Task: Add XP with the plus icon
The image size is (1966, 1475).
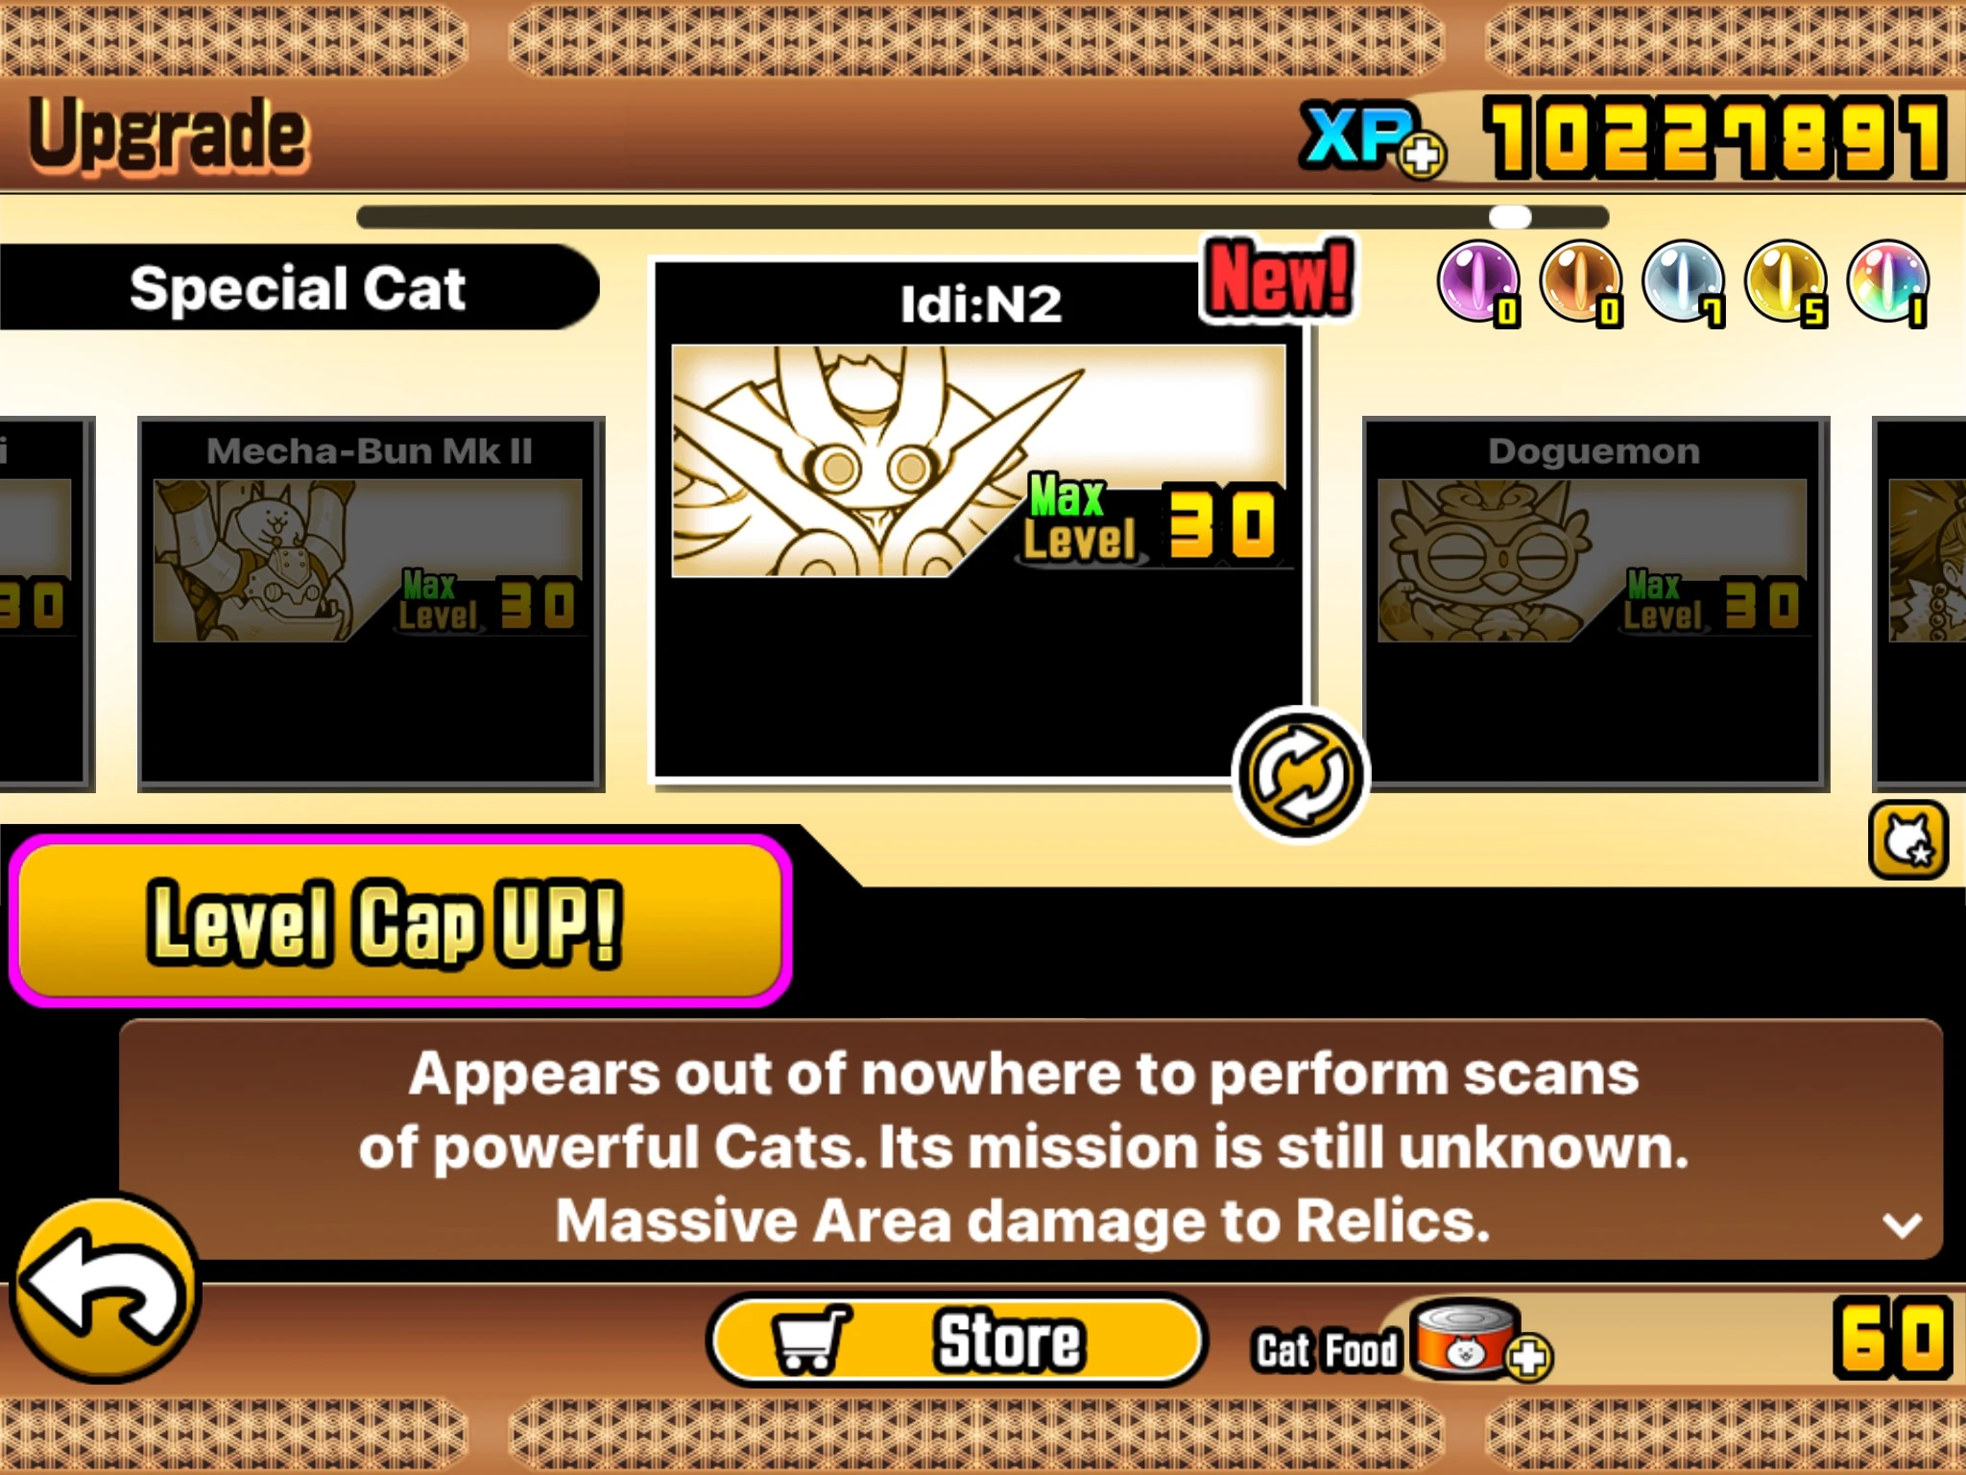Action: [x=1422, y=156]
